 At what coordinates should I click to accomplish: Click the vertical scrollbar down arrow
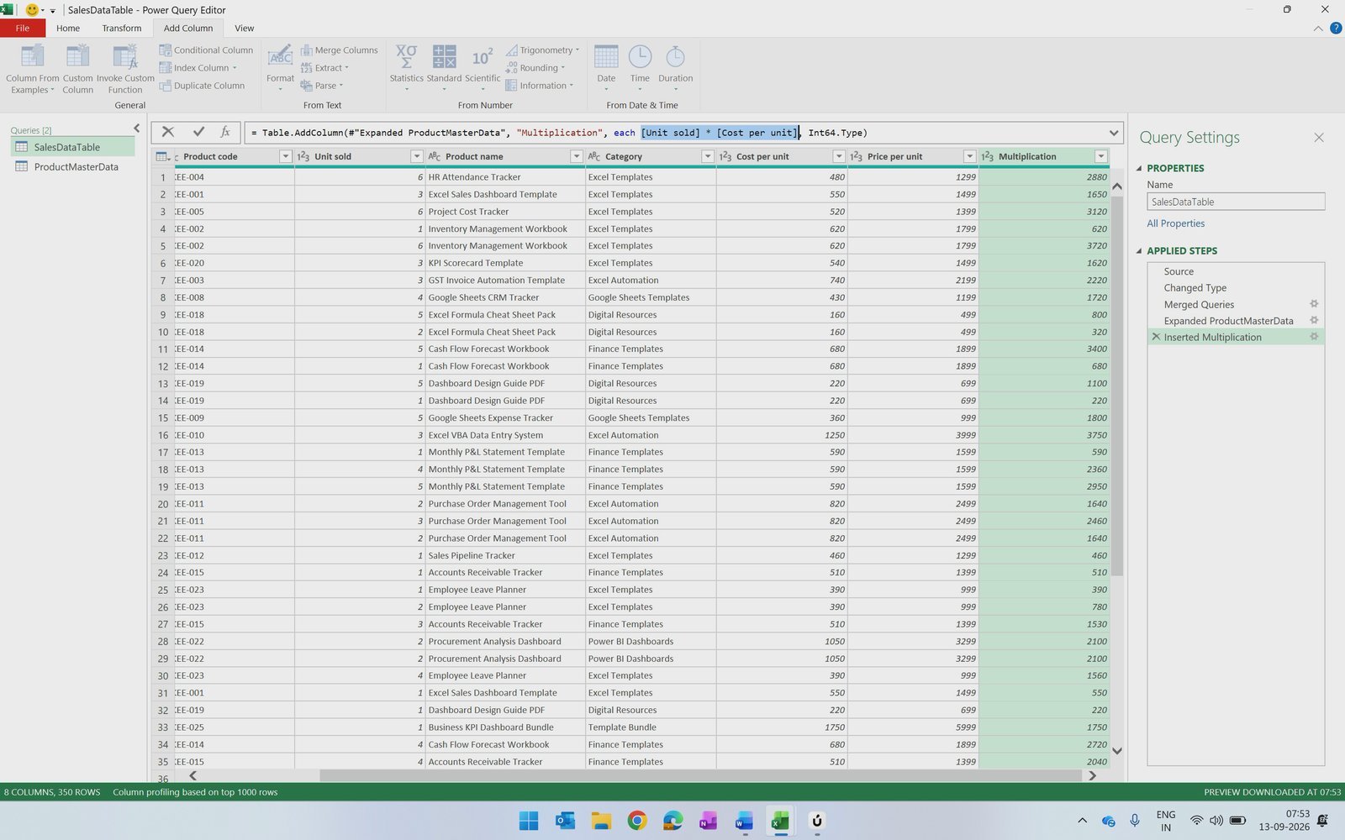tap(1117, 751)
